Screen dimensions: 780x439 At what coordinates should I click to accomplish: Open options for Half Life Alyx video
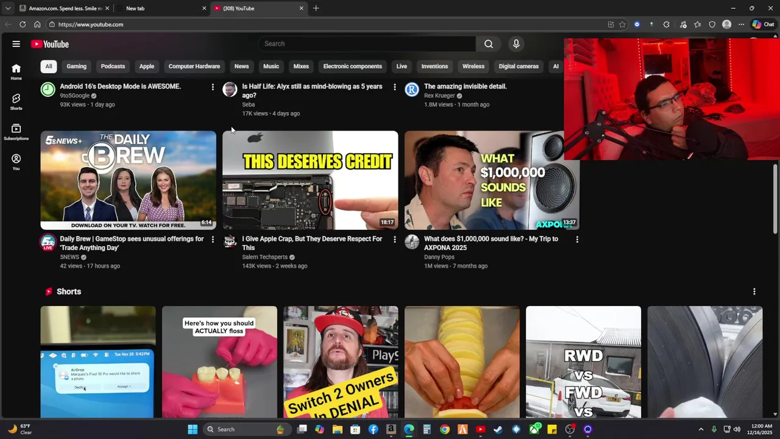(394, 87)
